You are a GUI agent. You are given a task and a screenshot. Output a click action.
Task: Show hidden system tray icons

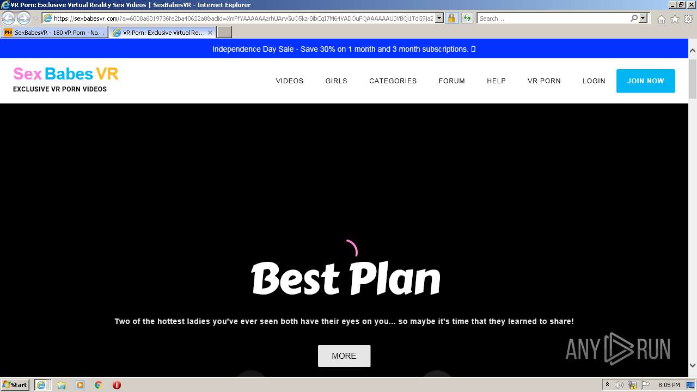click(608, 385)
